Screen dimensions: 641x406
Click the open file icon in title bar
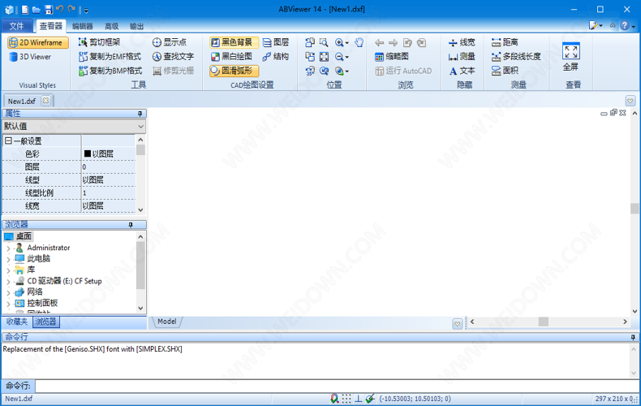[37, 10]
